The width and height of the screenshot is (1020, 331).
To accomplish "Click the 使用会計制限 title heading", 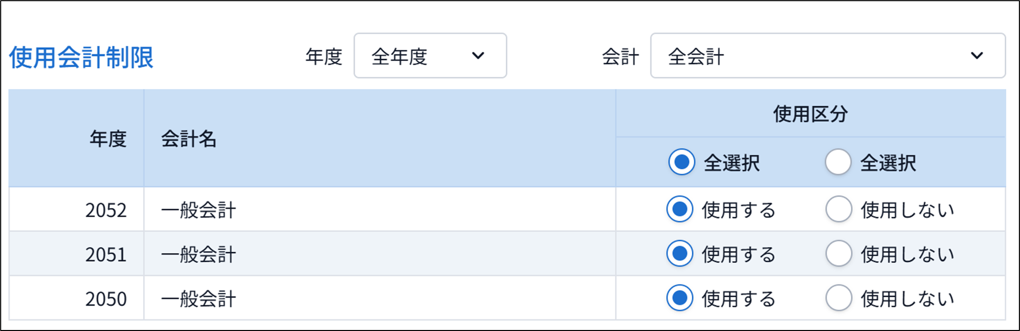I will [x=81, y=57].
